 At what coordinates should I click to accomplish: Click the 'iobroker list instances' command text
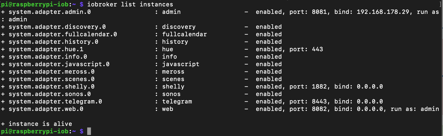(x=130, y=4)
